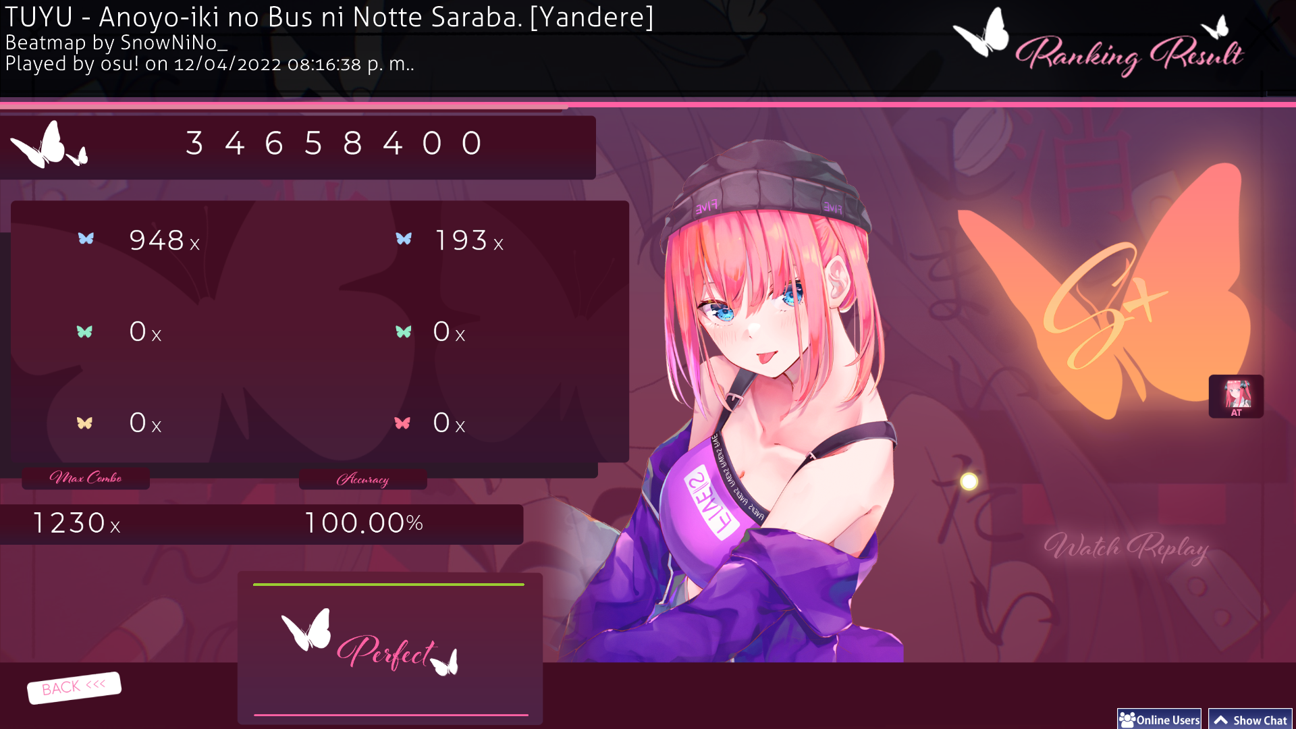Click the yellow 50 hit butterfly icon
Image resolution: width=1296 pixels, height=729 pixels.
tap(84, 423)
